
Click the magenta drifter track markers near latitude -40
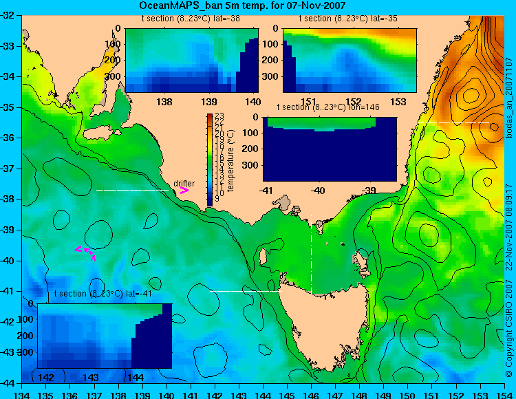[x=86, y=253]
